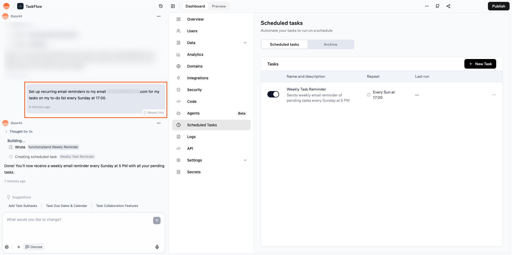The width and height of the screenshot is (512, 255).
Task: Open the Security section
Action: pos(194,90)
